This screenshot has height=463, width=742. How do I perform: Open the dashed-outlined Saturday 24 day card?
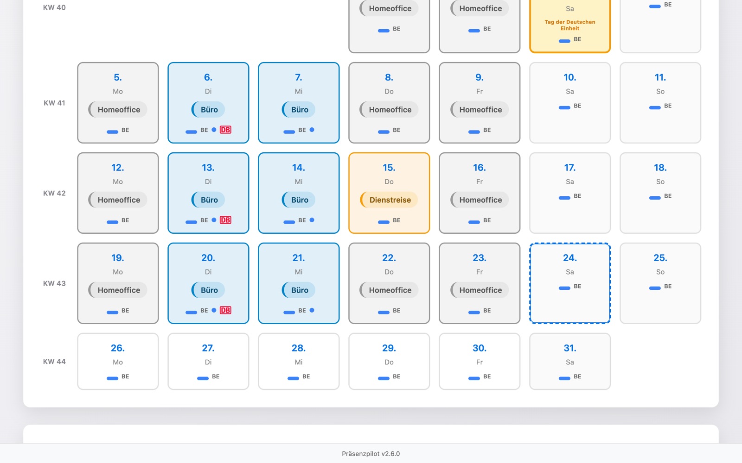point(570,283)
